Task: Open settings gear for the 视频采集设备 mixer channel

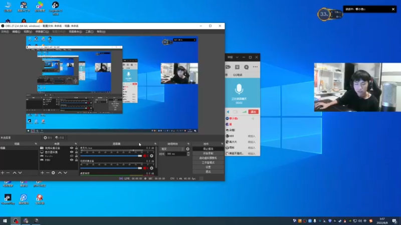Action: (152, 168)
